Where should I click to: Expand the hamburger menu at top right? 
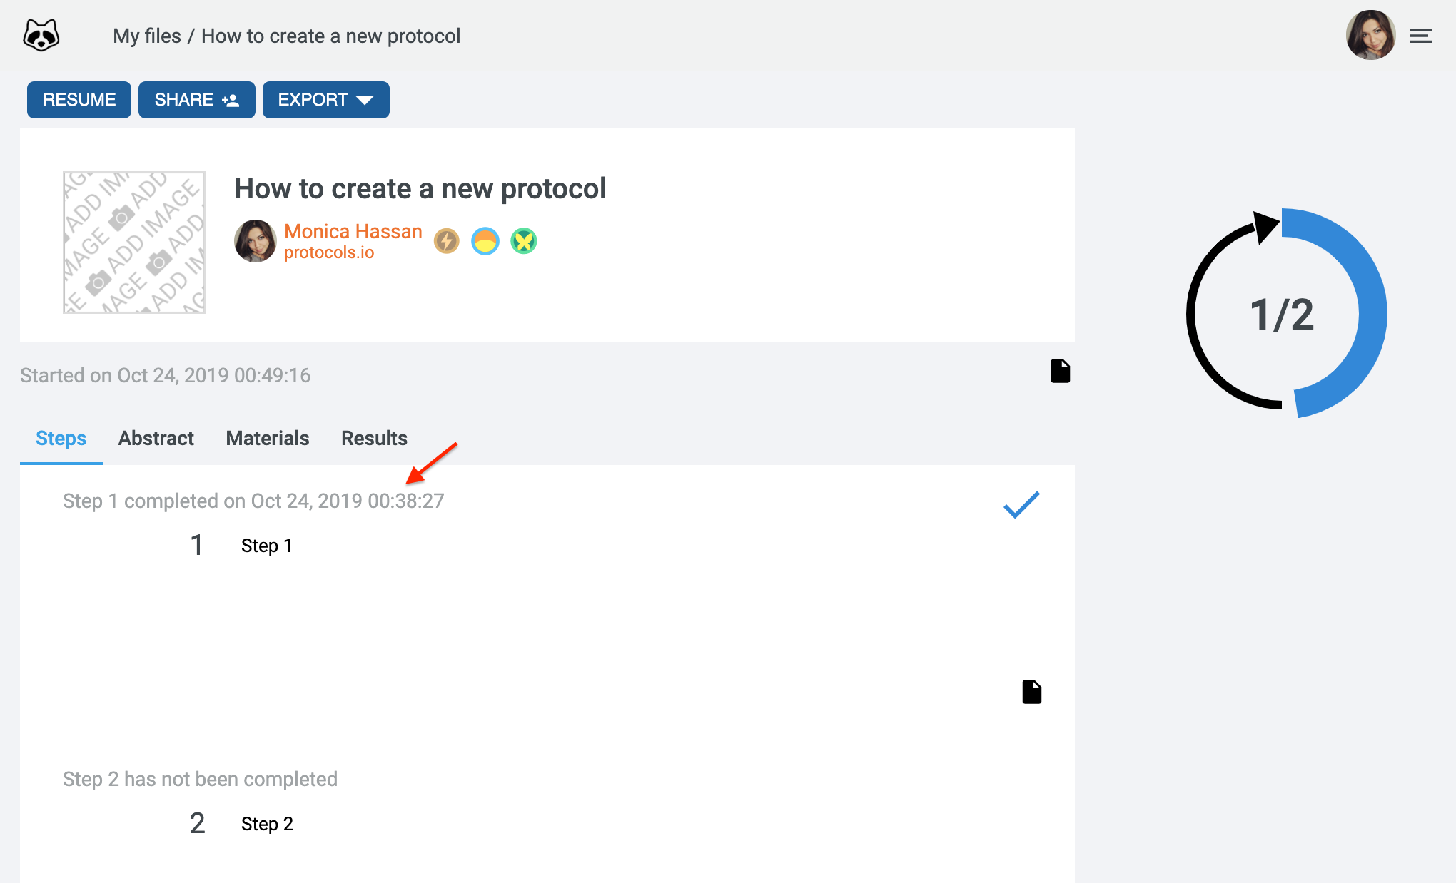(x=1421, y=35)
